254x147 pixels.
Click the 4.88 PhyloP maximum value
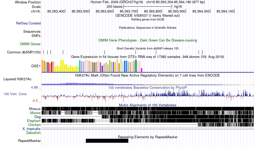point(34,87)
